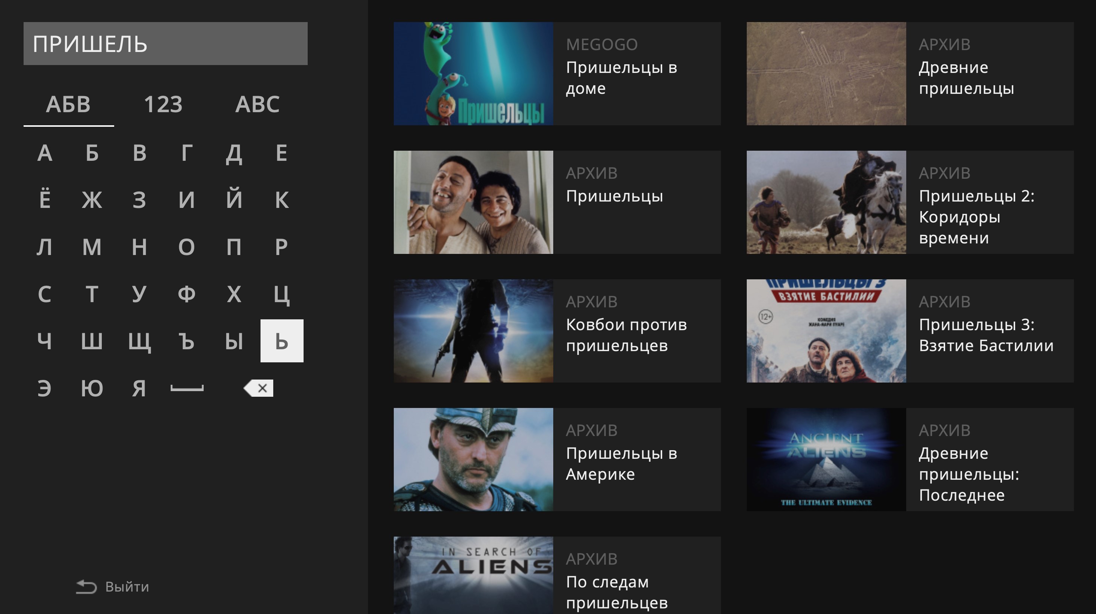Screen dimensions: 1096x614
Task: Open the 'Ковбои против пришельцев' title
Action: [x=626, y=335]
